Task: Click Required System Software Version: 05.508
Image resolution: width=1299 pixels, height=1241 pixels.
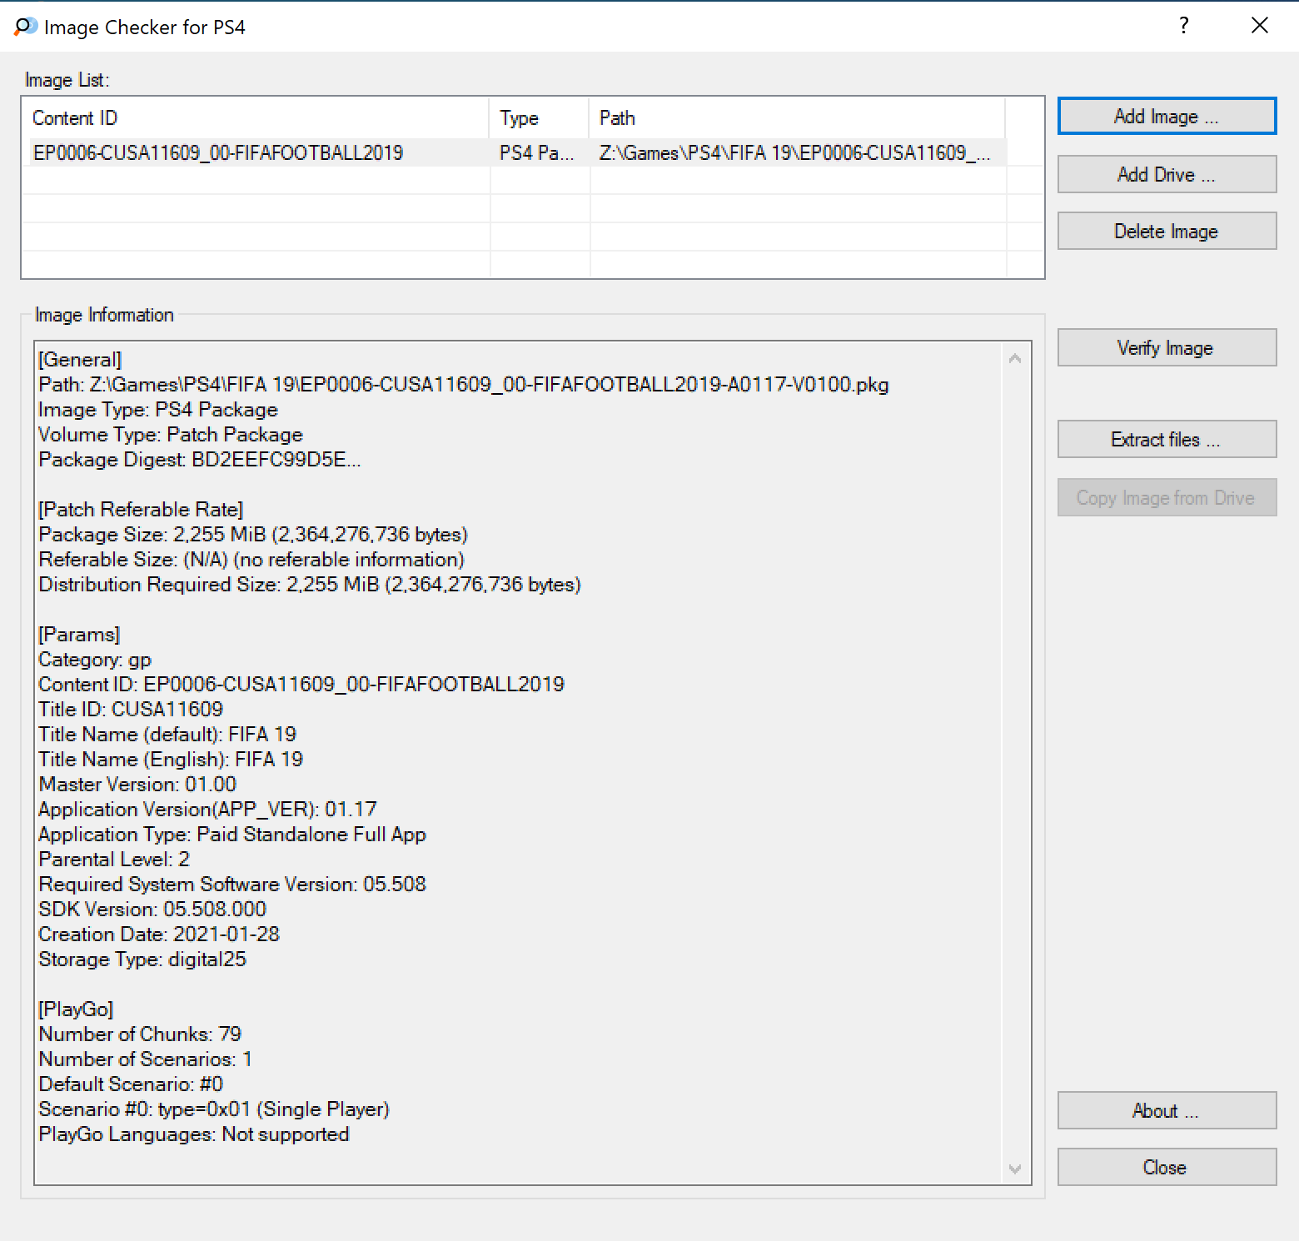Action: [232, 884]
